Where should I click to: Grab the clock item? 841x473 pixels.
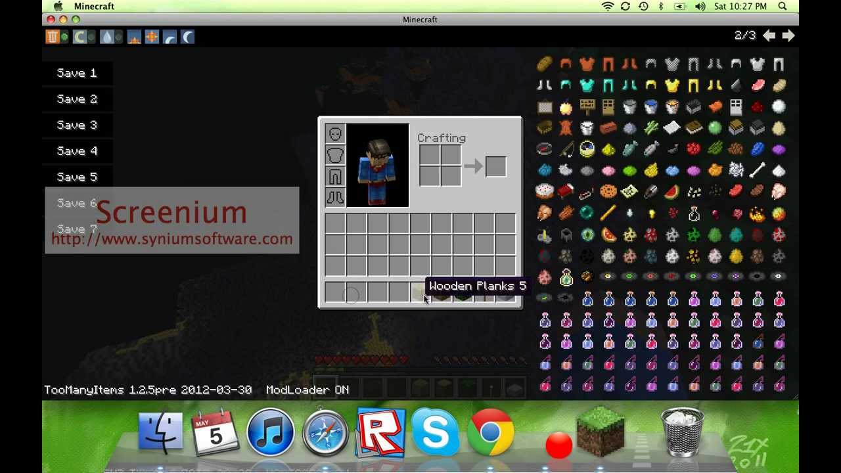[587, 149]
